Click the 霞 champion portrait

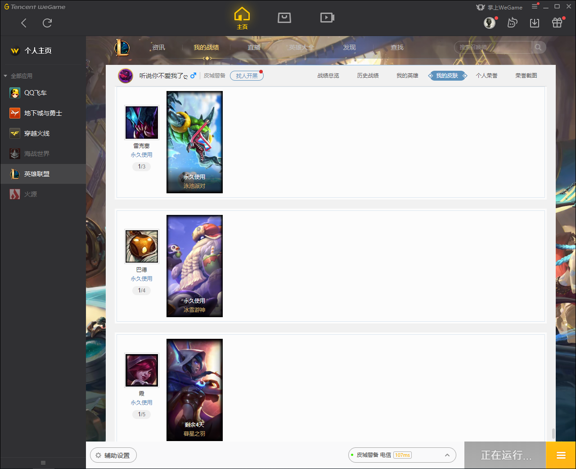click(x=142, y=370)
